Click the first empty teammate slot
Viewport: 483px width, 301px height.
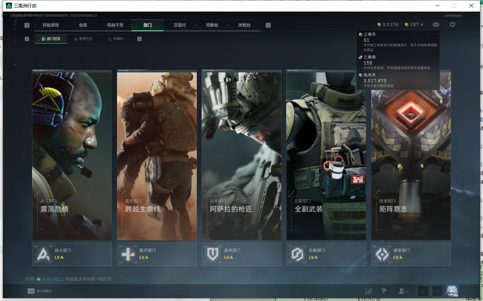pos(423,291)
